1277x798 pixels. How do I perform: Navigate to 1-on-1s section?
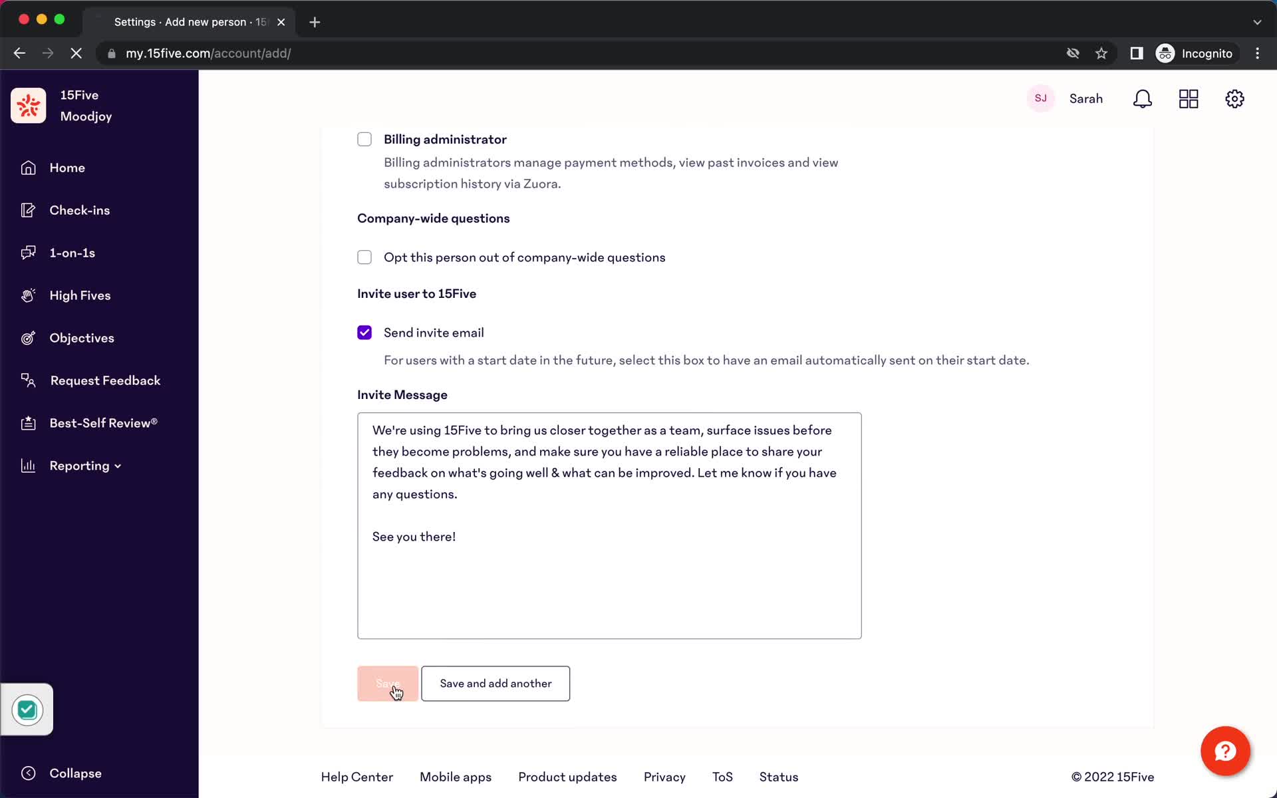point(72,253)
